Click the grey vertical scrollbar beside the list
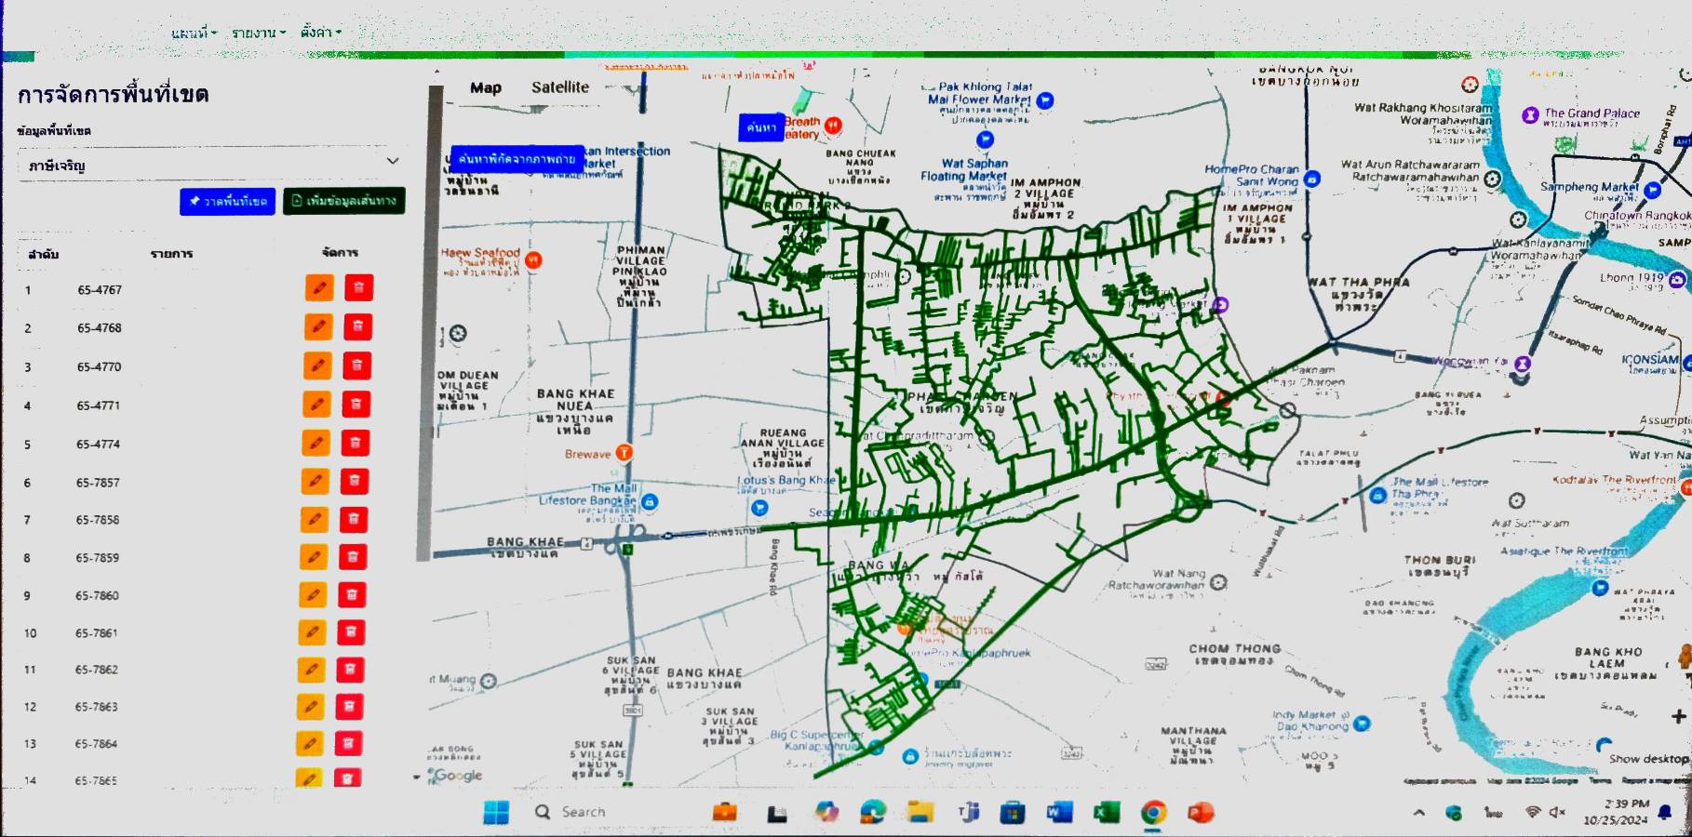The image size is (1692, 837). coord(435,325)
